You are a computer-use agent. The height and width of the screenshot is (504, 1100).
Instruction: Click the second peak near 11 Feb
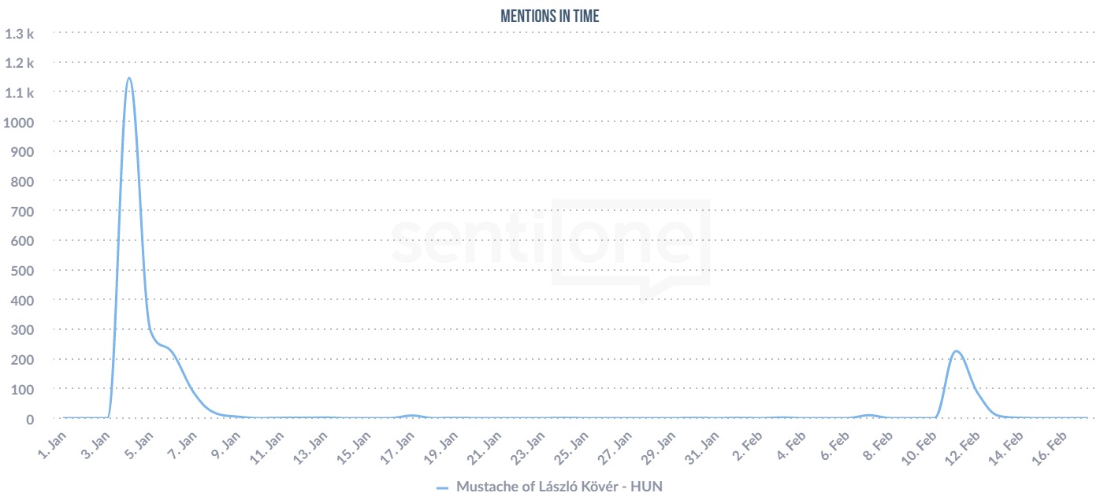coord(956,351)
